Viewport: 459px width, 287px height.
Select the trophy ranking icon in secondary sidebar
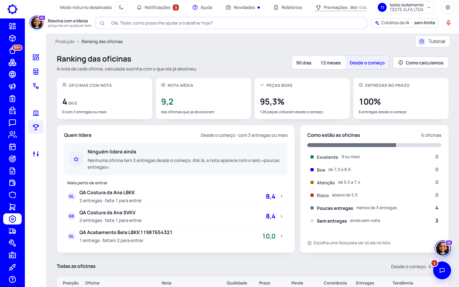[x=36, y=127]
